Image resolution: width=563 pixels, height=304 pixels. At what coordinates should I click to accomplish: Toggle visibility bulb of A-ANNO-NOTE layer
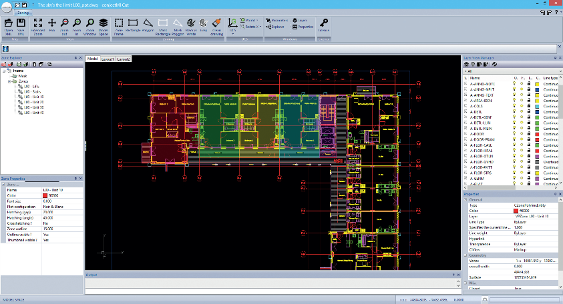tap(514, 84)
